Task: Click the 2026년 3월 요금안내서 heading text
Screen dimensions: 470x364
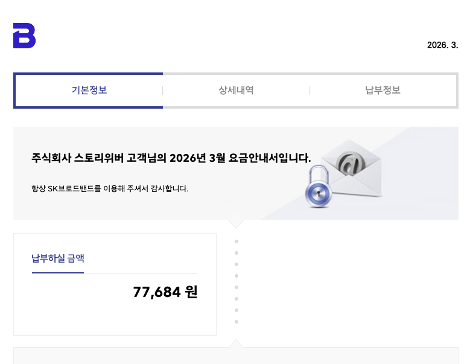Action: coord(240,158)
